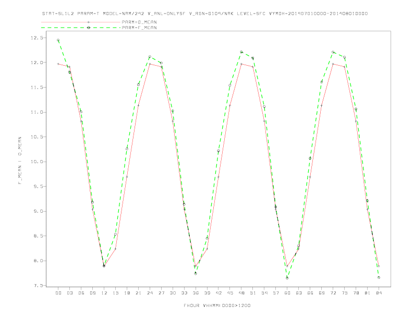Click the 54 forecast hour tick label

tap(264, 293)
